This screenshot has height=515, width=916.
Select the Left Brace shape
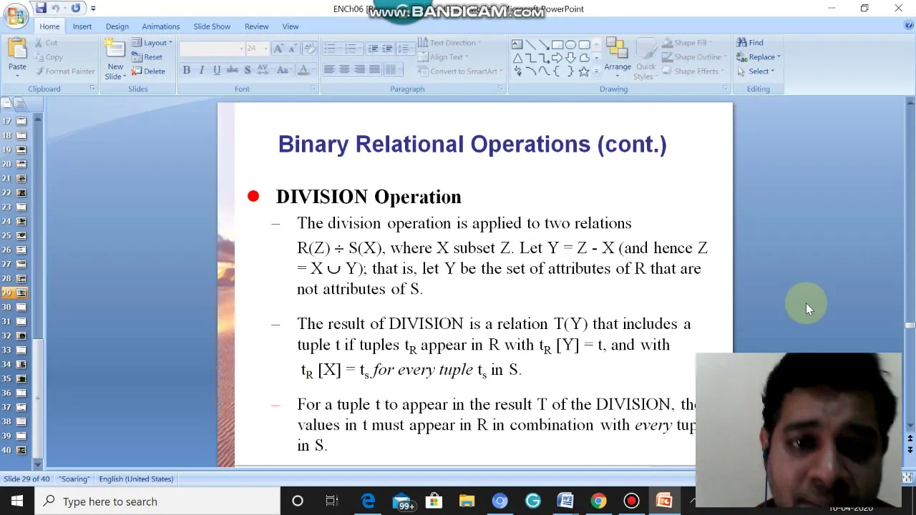coord(557,72)
